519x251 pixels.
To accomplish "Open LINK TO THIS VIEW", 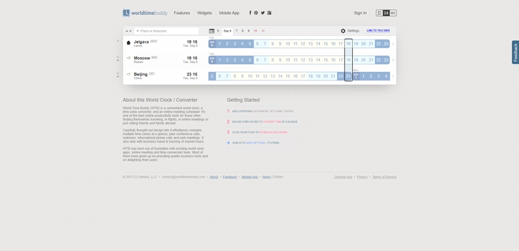I will click(x=378, y=30).
